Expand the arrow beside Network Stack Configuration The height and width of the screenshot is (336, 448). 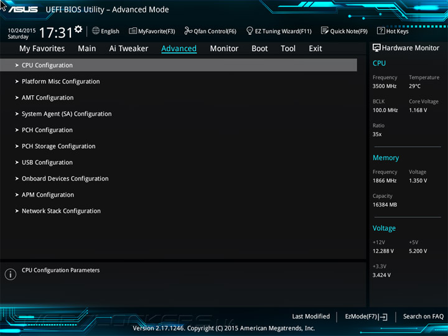pos(17,211)
